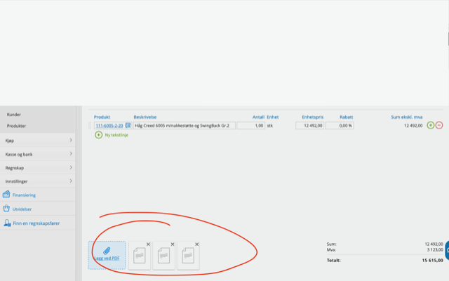Open the Utvidelser link
Image resolution: width=449 pixels, height=281 pixels.
pyautogui.click(x=22, y=209)
